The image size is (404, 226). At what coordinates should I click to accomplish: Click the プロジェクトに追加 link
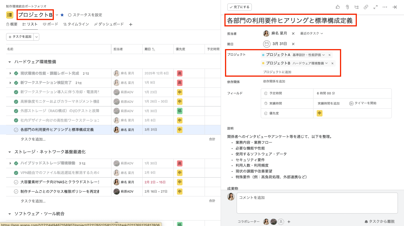pyautogui.click(x=277, y=72)
